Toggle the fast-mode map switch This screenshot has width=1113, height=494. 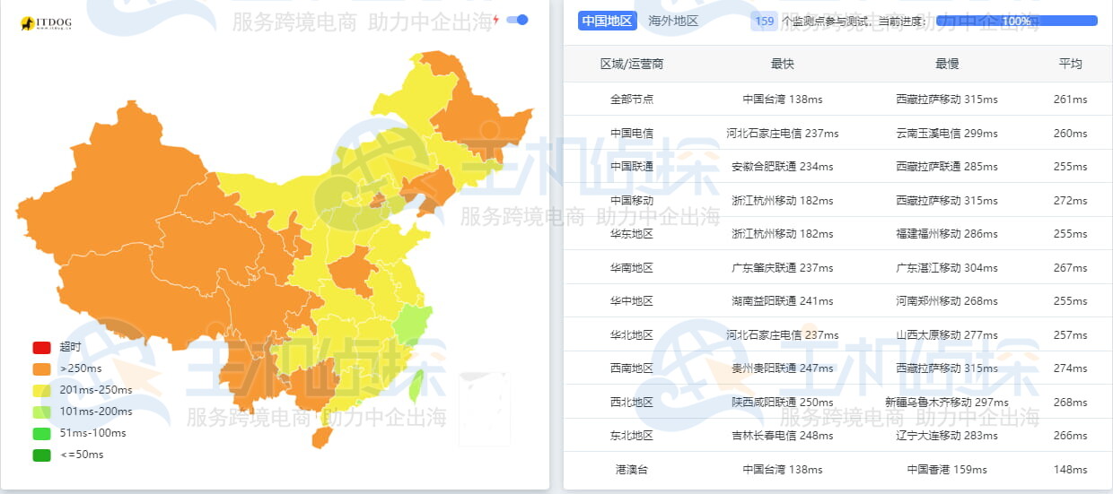[x=517, y=20]
